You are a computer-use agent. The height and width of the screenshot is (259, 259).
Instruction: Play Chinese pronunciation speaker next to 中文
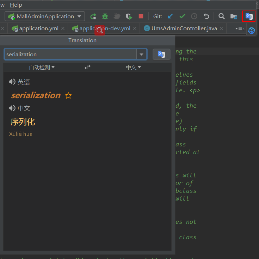12,108
